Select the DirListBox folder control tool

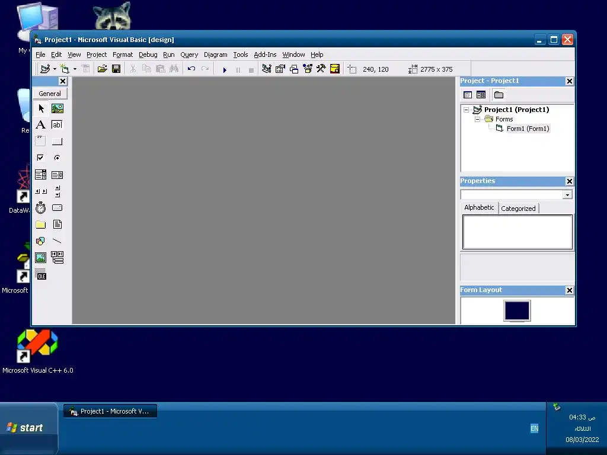coord(41,225)
